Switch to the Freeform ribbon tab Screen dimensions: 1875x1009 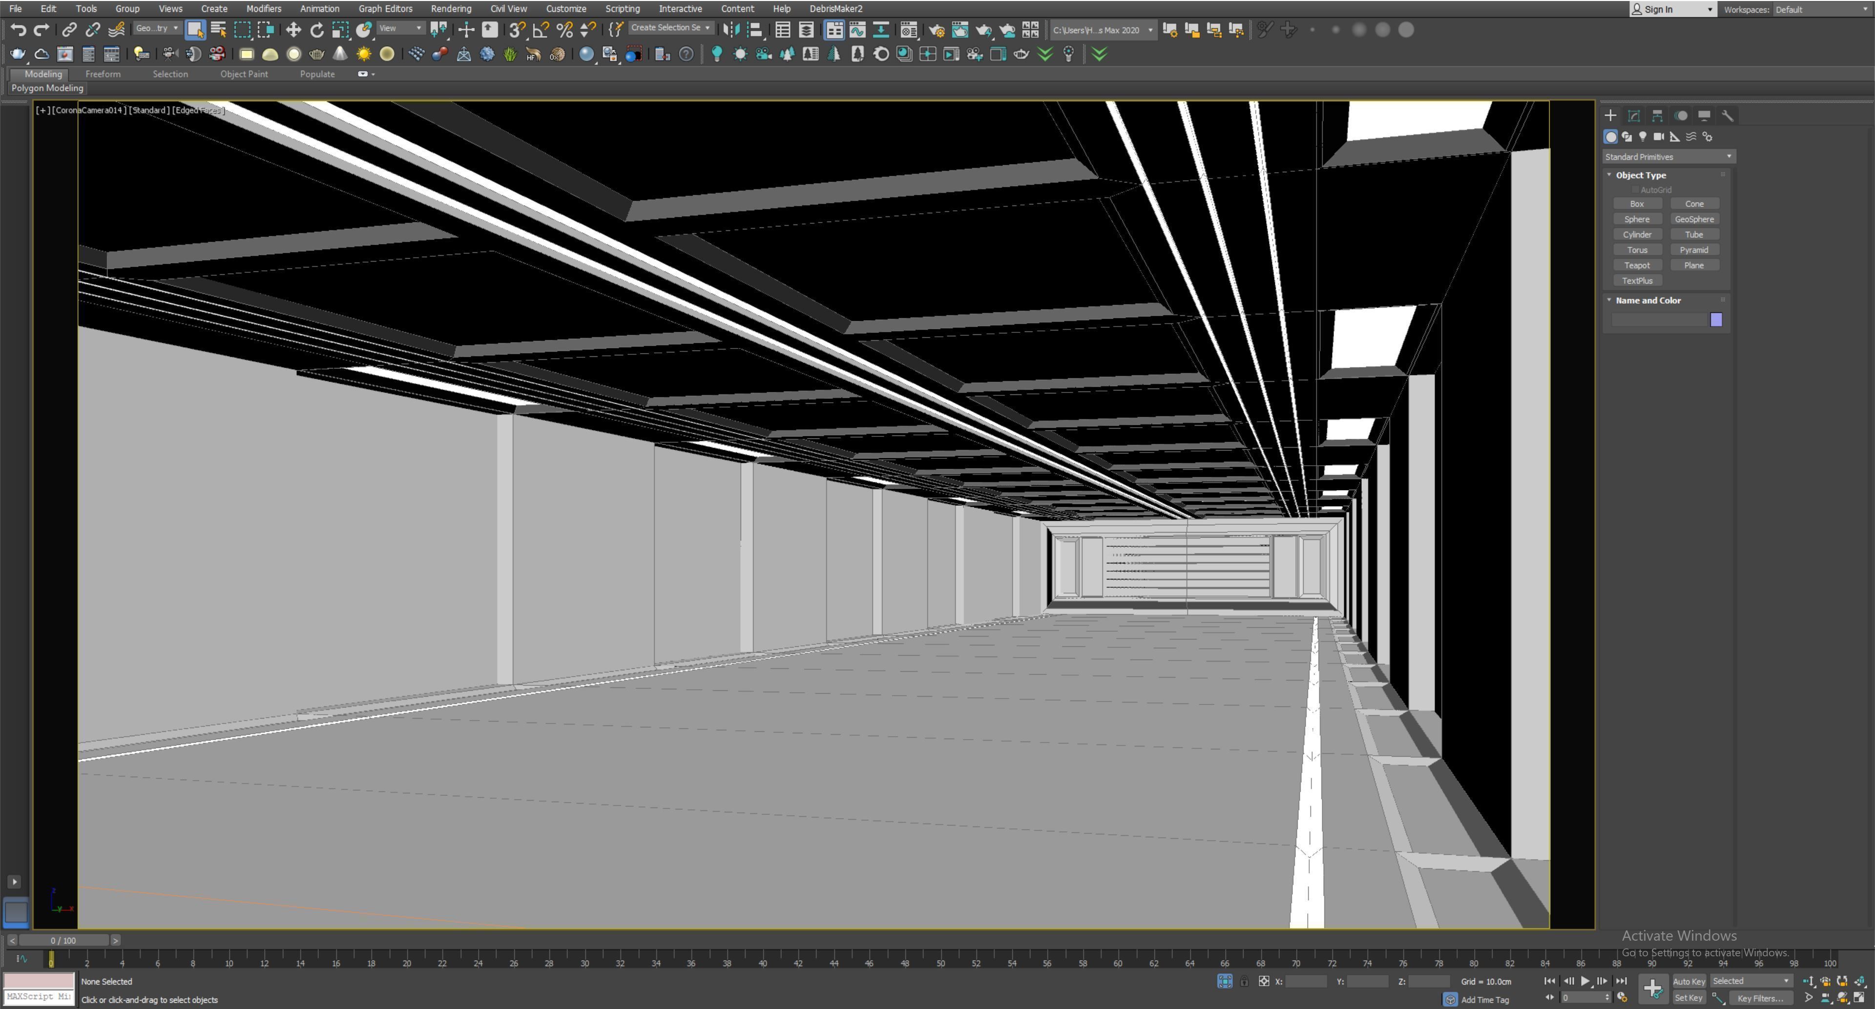pos(103,74)
